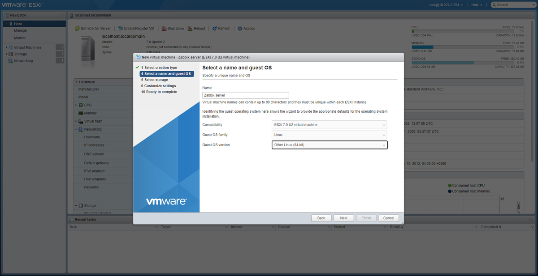Click the Create/Register VM icon
The width and height of the screenshot is (538, 276).
[120, 28]
